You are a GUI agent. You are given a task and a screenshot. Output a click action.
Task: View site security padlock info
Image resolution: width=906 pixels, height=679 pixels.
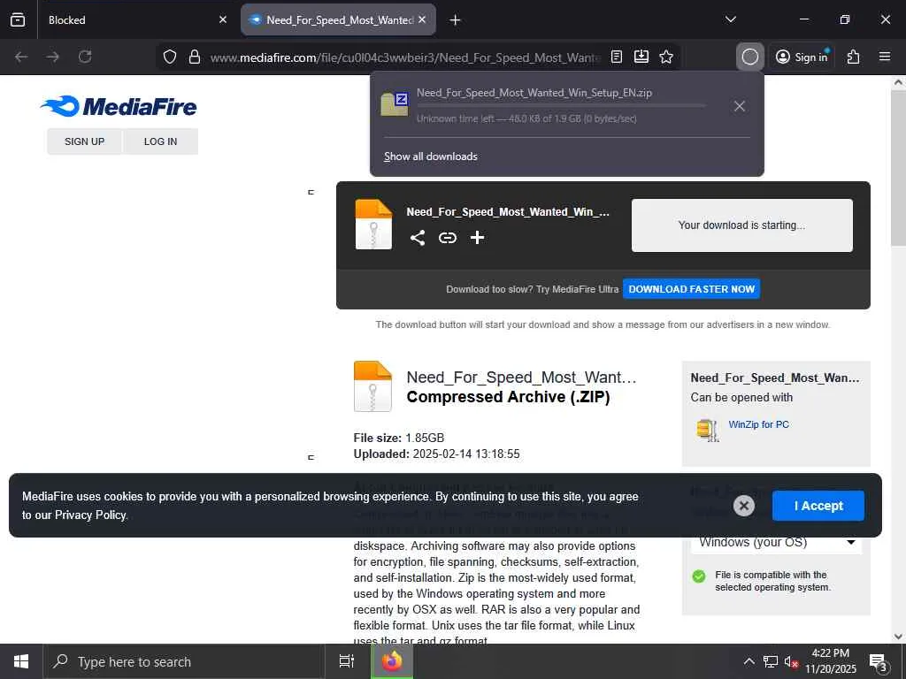[195, 57]
